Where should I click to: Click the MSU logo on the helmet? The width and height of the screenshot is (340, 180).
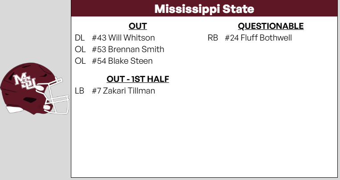[25, 81]
